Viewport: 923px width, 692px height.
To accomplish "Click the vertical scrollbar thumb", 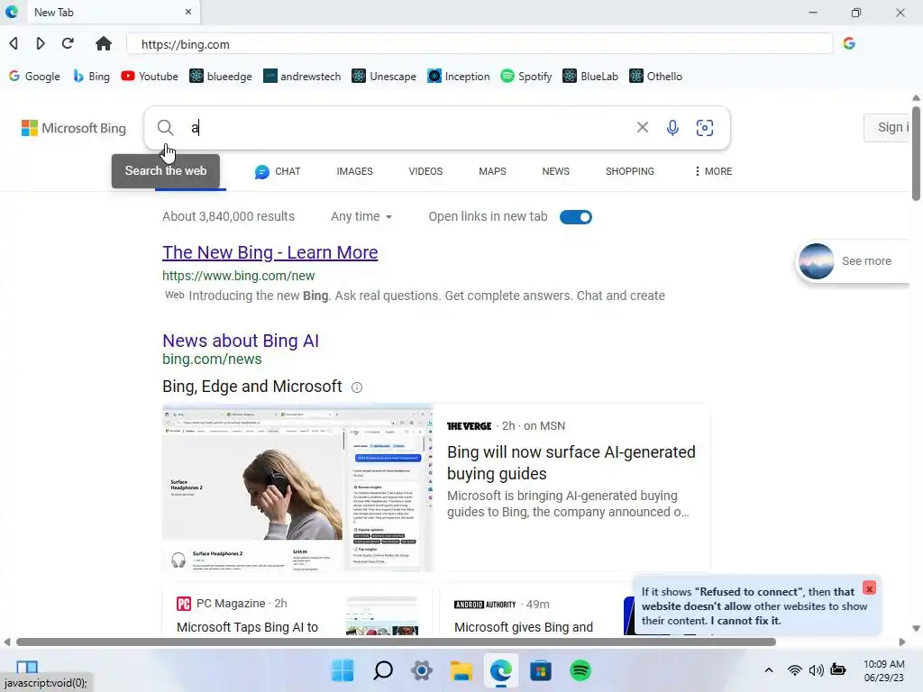I will coord(916,153).
